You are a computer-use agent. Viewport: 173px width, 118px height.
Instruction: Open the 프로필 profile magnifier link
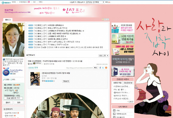click(6, 80)
